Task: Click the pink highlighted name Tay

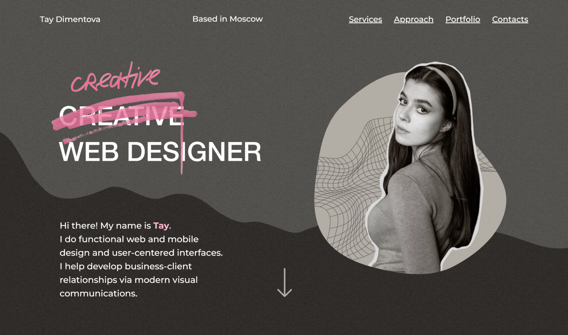Action: [x=161, y=225]
